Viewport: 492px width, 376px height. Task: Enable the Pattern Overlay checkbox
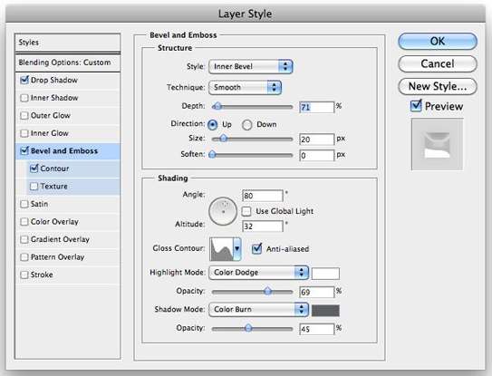pyautogui.click(x=24, y=257)
